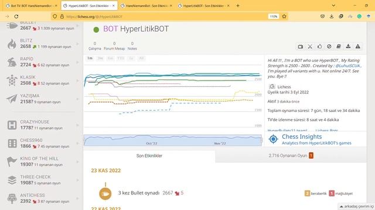Select the All chart range

141,58
